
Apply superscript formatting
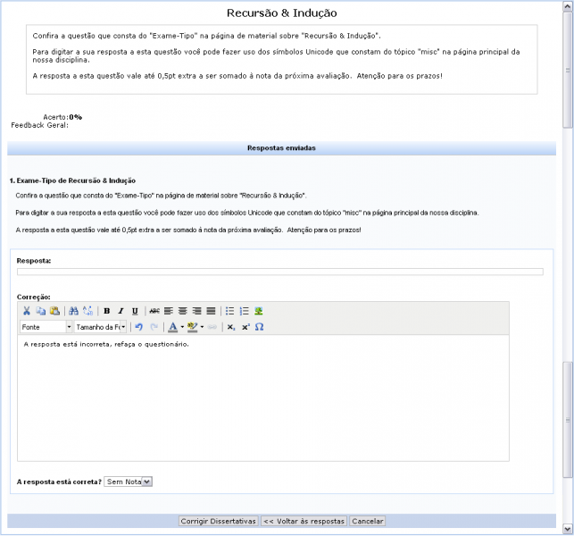(245, 327)
